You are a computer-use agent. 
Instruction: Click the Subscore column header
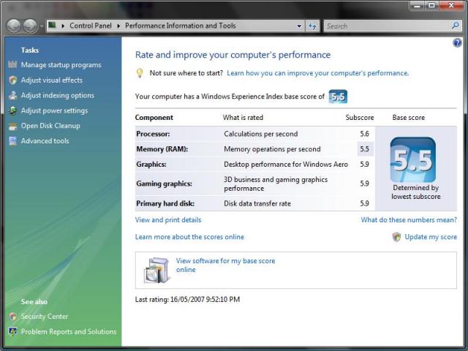359,118
